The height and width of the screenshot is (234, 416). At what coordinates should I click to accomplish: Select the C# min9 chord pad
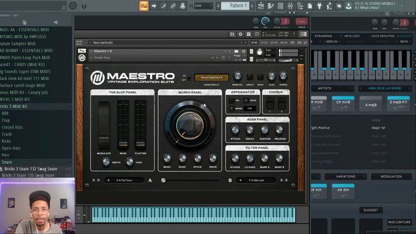pyautogui.click(x=343, y=103)
